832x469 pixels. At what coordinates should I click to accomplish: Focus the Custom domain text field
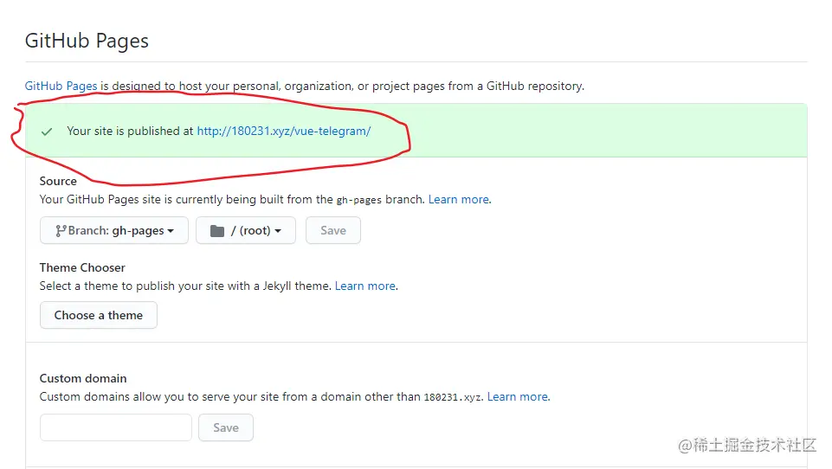116,427
